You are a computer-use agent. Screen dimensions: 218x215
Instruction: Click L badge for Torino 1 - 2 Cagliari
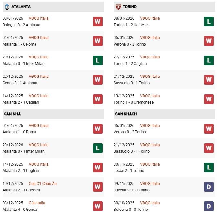[x=209, y=60]
